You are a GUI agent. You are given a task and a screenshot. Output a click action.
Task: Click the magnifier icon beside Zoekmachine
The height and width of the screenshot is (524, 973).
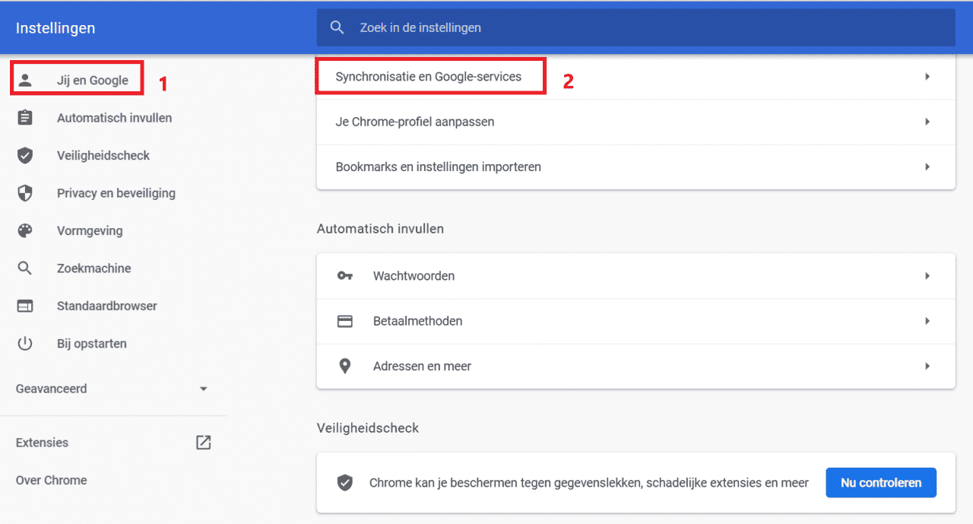coord(25,268)
